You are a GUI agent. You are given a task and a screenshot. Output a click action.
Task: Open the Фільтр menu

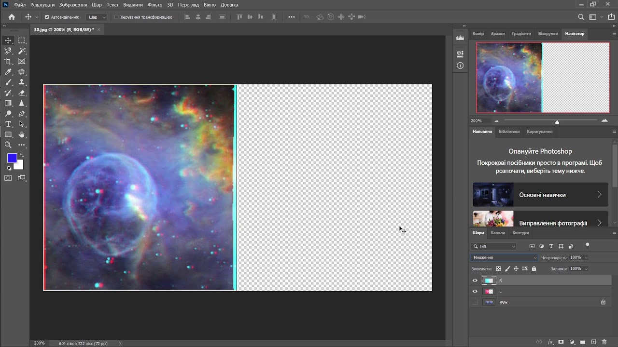click(155, 5)
